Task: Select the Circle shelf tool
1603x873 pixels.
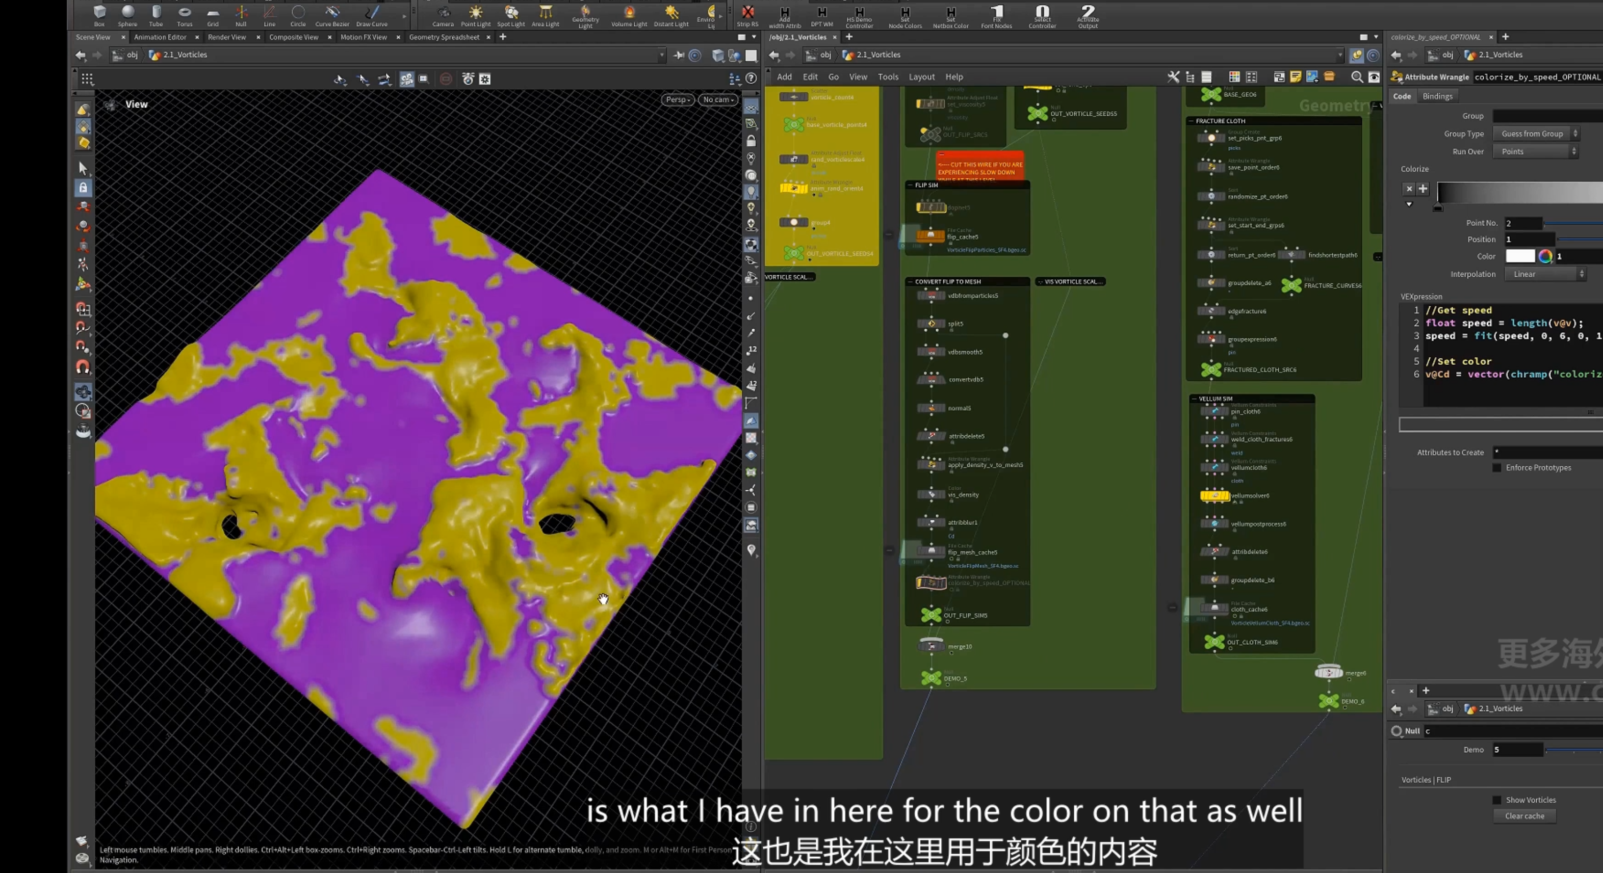Action: click(298, 16)
